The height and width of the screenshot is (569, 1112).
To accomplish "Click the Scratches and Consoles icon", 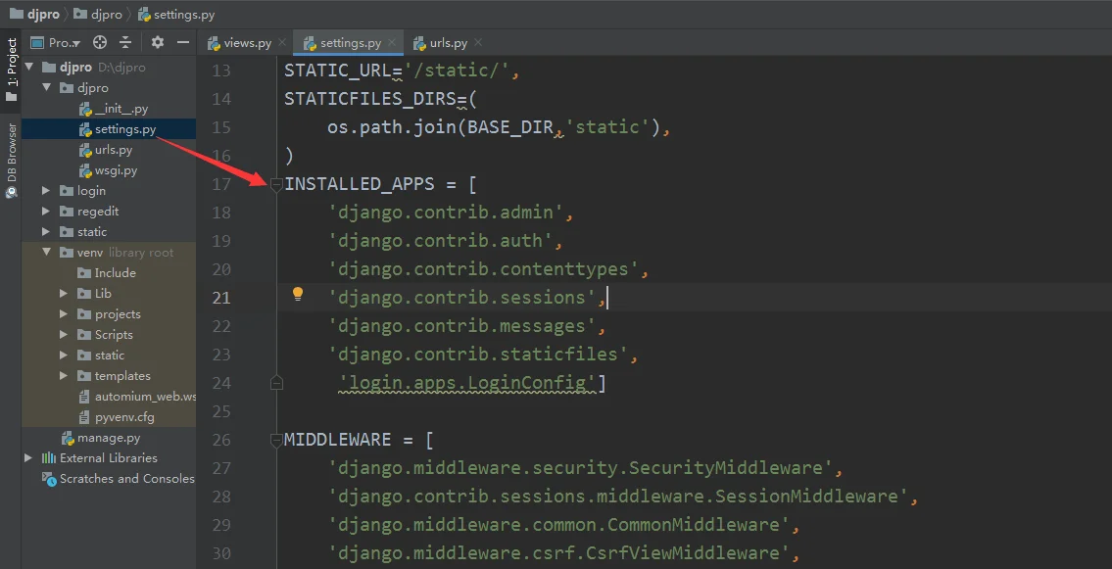I will click(49, 479).
